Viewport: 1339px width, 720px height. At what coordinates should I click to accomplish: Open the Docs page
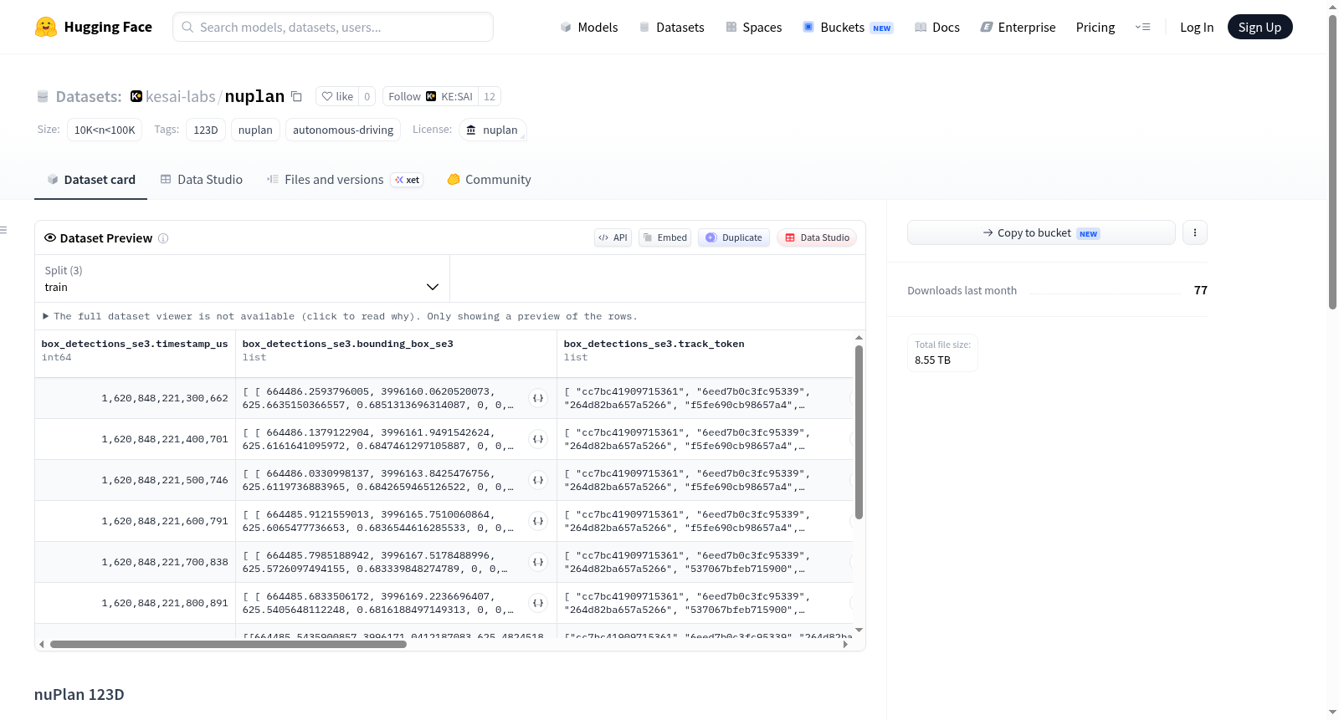pyautogui.click(x=937, y=27)
